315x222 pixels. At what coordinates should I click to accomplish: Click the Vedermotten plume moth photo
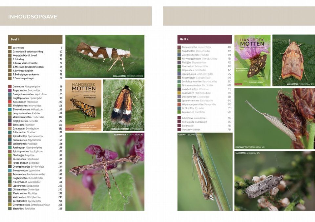tap(105, 171)
